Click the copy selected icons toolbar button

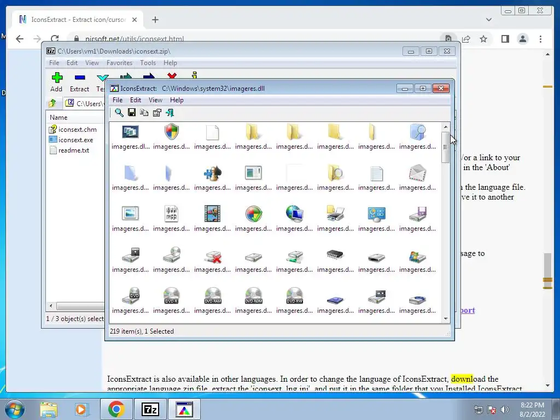point(144,113)
